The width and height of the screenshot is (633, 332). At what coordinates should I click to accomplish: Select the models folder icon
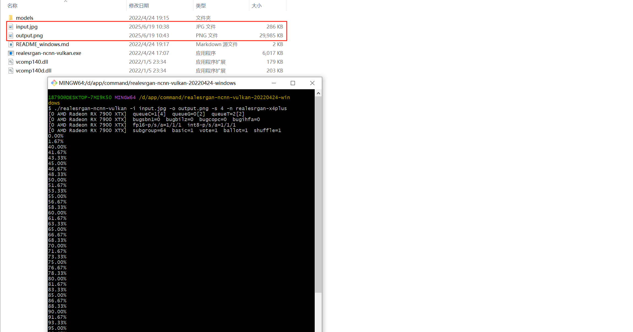(11, 18)
